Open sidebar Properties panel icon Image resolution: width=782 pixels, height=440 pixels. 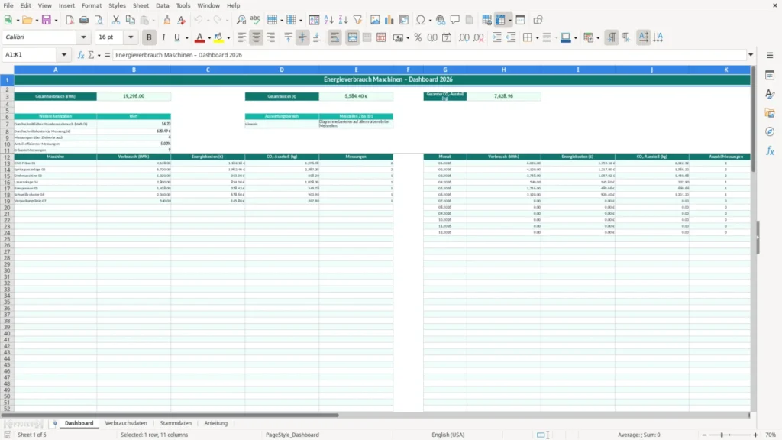coord(770,75)
